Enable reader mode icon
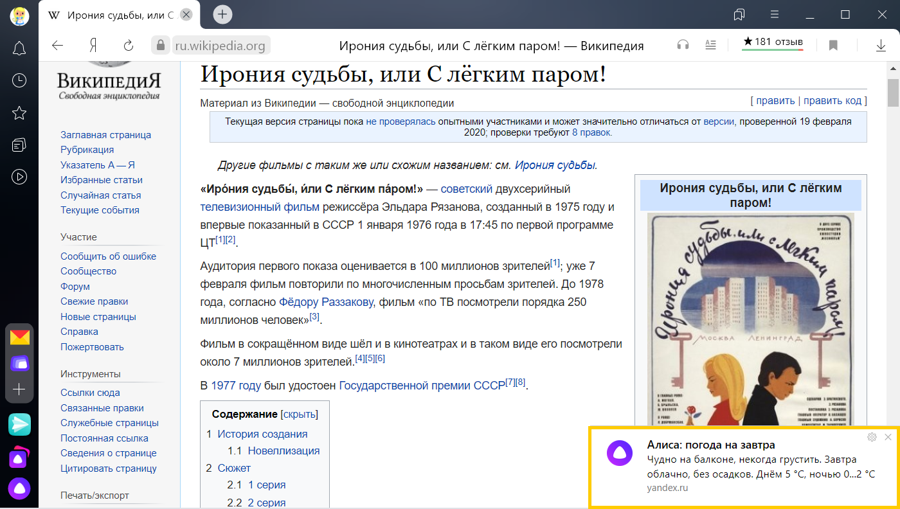 pyautogui.click(x=710, y=45)
